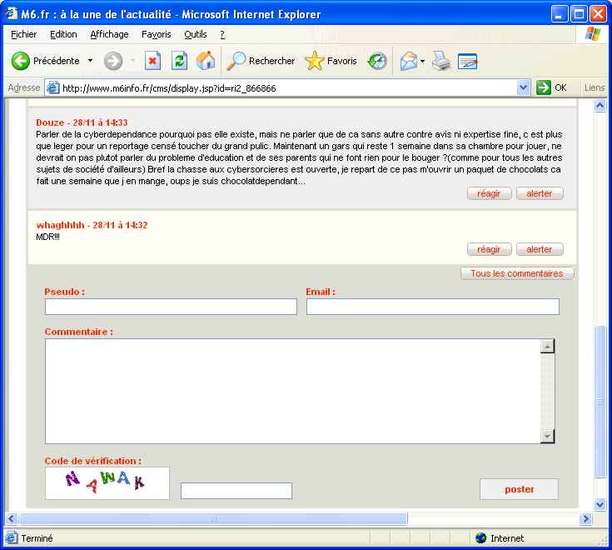Screen dimensions: 612x550
Task: Click the Code de vérification label
Action: (93, 461)
